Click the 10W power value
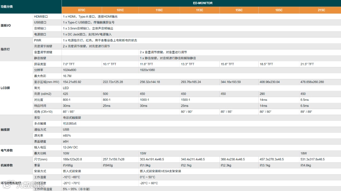341x191 pixels. click(66, 153)
